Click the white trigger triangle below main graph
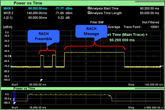 pyautogui.click(x=41, y=80)
